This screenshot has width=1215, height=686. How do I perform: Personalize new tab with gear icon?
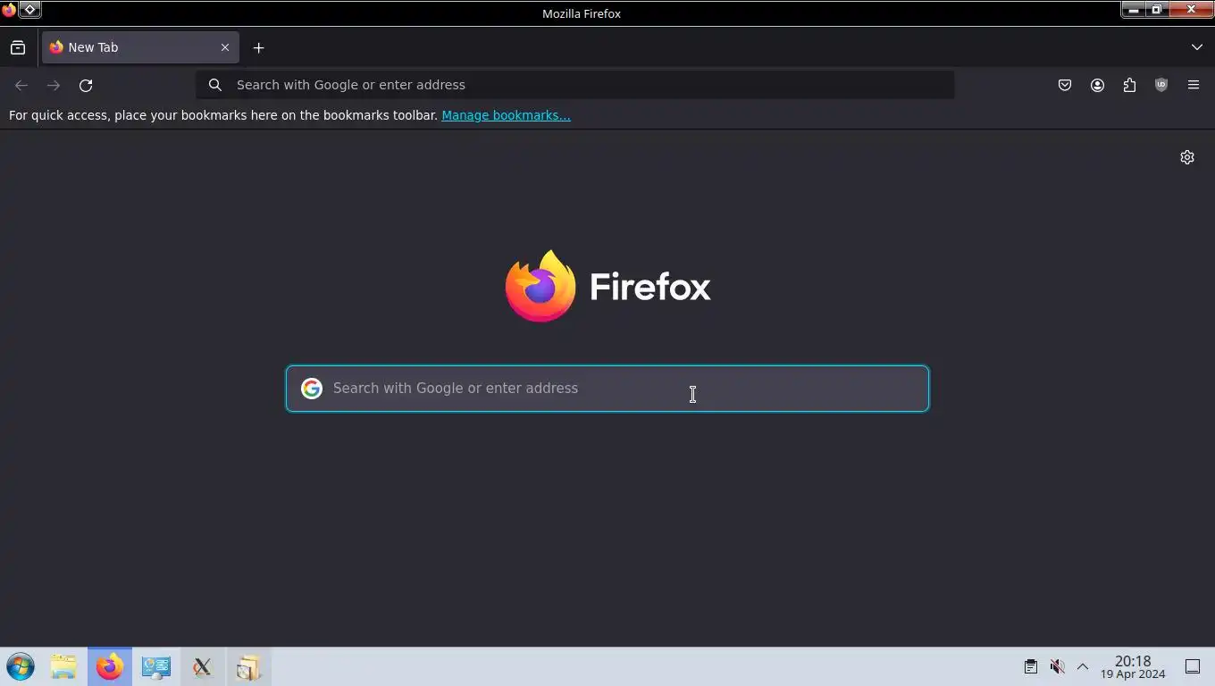pyautogui.click(x=1187, y=157)
